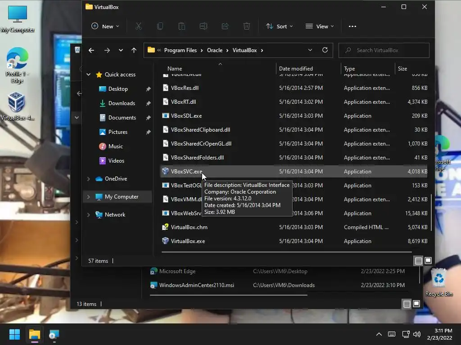Click File Explorer taskbar icon
Image resolution: width=461 pixels, height=345 pixels.
34,334
